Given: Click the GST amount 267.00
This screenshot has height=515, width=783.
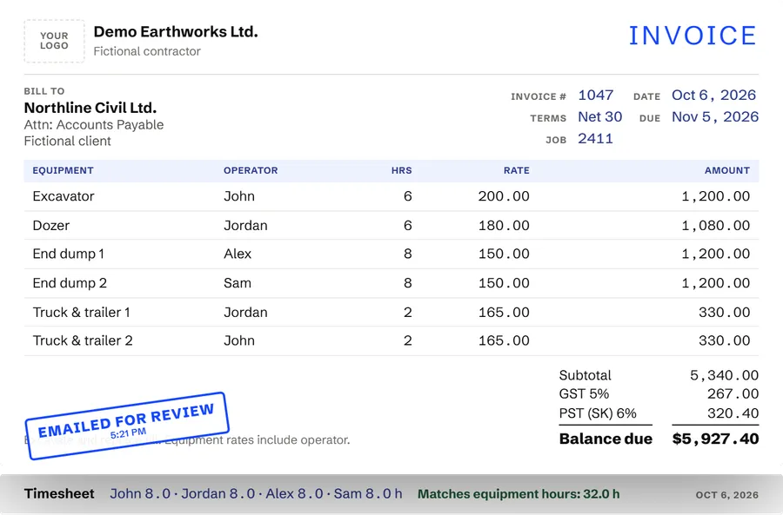Looking at the screenshot, I should (x=733, y=394).
